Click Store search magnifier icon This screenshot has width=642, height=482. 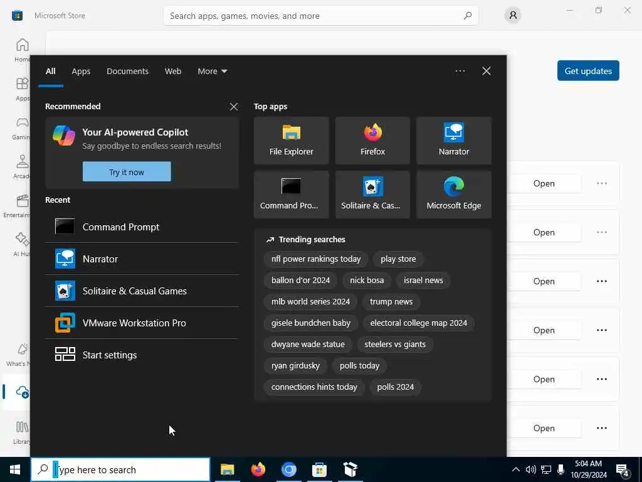[468, 16]
